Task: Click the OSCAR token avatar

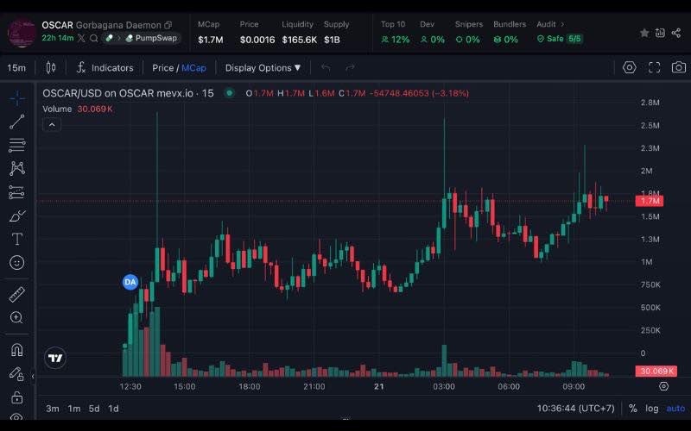Action: [x=22, y=33]
